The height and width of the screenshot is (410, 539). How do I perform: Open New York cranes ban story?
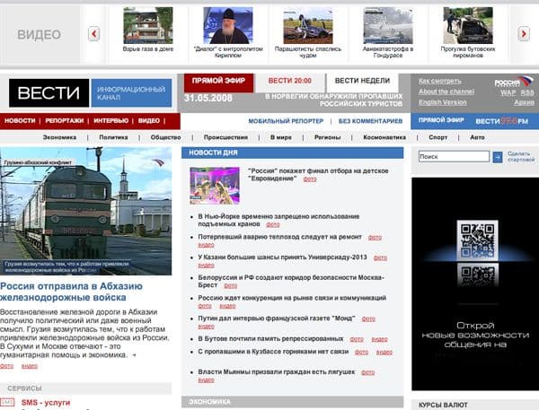point(278,220)
